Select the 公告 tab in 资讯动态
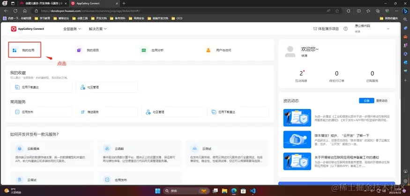Image resolution: width=410 pixels, height=196 pixels. 366,101
